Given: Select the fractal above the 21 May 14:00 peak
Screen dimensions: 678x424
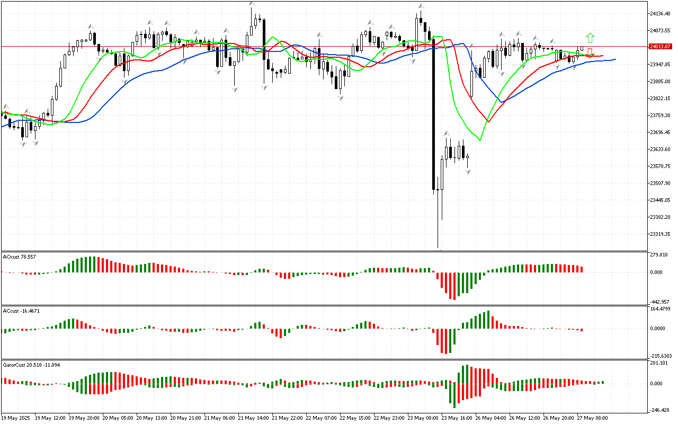Looking at the screenshot, I should (x=252, y=4).
